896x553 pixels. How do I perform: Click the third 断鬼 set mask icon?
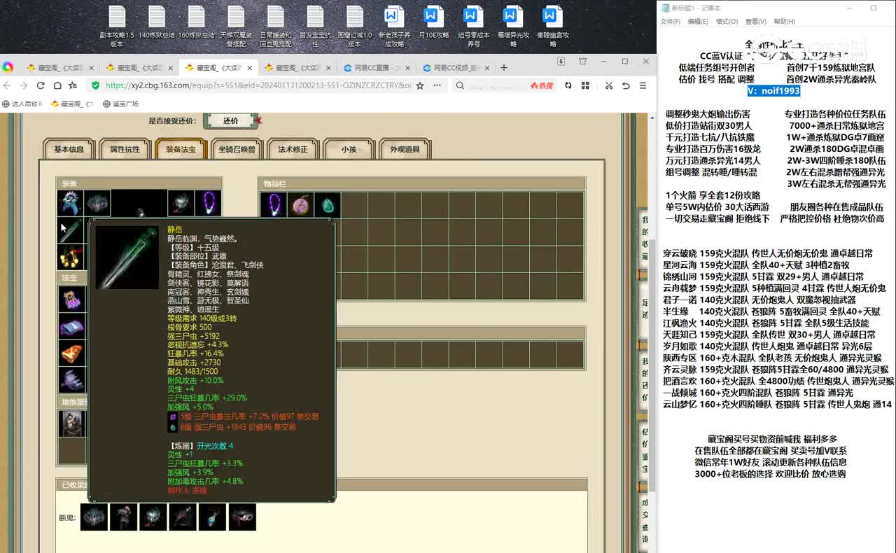[153, 517]
